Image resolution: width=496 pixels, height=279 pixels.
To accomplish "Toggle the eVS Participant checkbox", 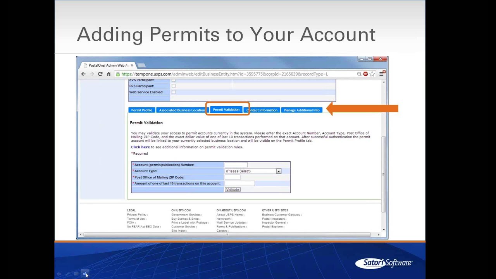I will tap(173, 80).
